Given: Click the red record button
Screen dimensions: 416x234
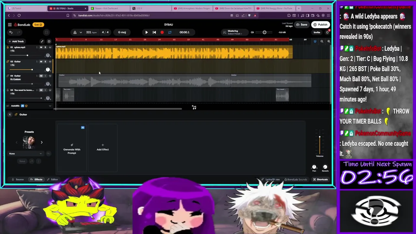Looking at the screenshot, I should click(162, 32).
